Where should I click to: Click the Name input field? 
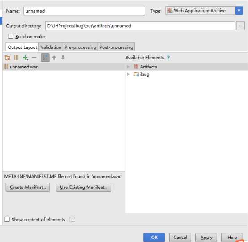pyautogui.click(x=84, y=11)
